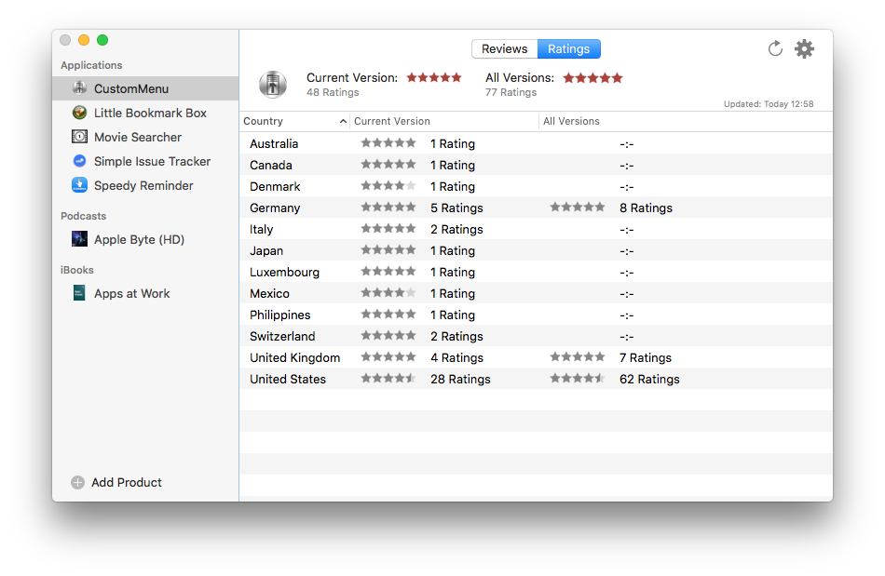Image resolution: width=885 pixels, height=576 pixels.
Task: Click the 77 Ratings summary text
Action: point(511,92)
